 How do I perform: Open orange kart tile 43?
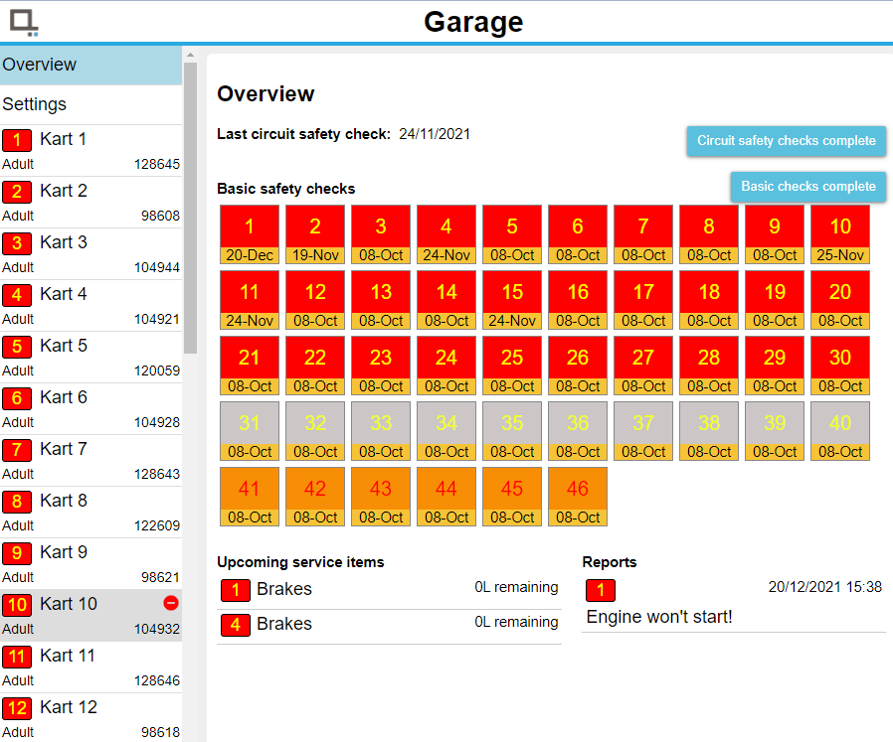[381, 497]
